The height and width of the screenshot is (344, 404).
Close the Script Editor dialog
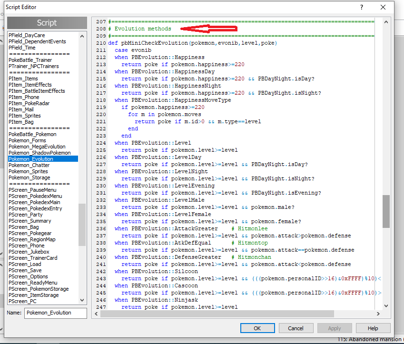click(x=383, y=7)
